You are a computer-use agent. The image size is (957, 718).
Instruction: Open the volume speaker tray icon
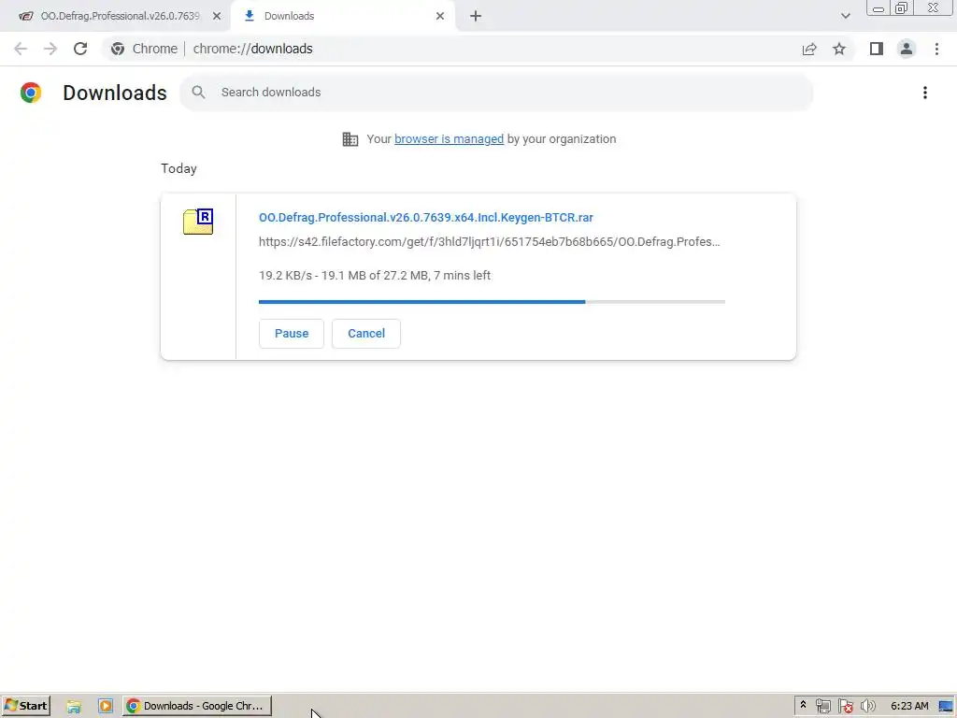click(x=867, y=706)
